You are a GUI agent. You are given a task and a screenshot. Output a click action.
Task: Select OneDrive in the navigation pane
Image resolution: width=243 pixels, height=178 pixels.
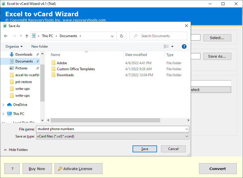point(20,105)
